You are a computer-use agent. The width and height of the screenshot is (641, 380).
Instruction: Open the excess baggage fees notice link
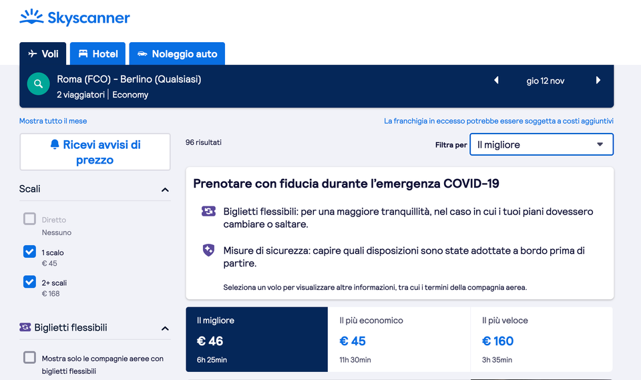(x=498, y=121)
